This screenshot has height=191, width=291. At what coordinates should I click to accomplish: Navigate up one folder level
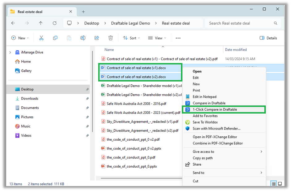pyautogui.click(x=40, y=23)
